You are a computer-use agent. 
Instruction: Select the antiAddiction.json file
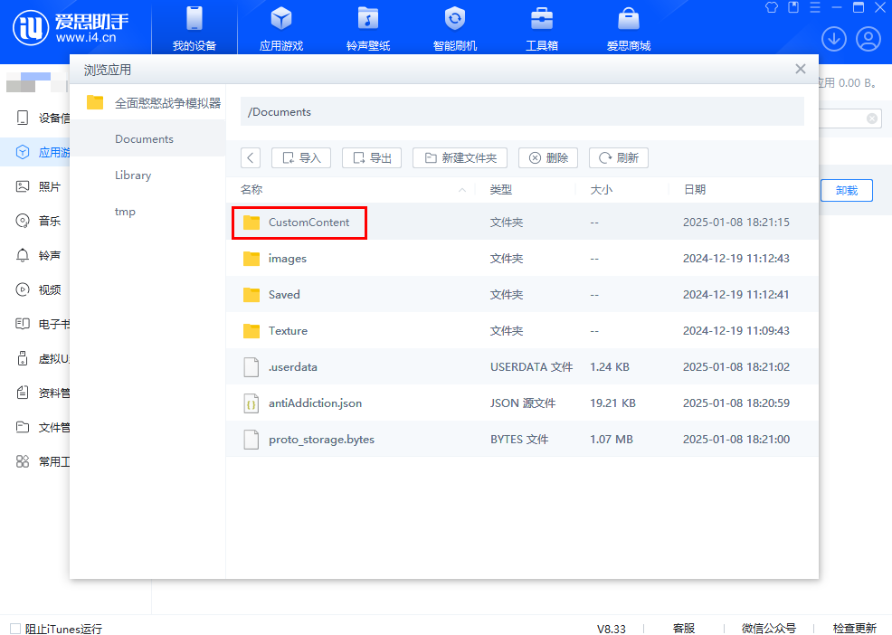[x=315, y=403]
